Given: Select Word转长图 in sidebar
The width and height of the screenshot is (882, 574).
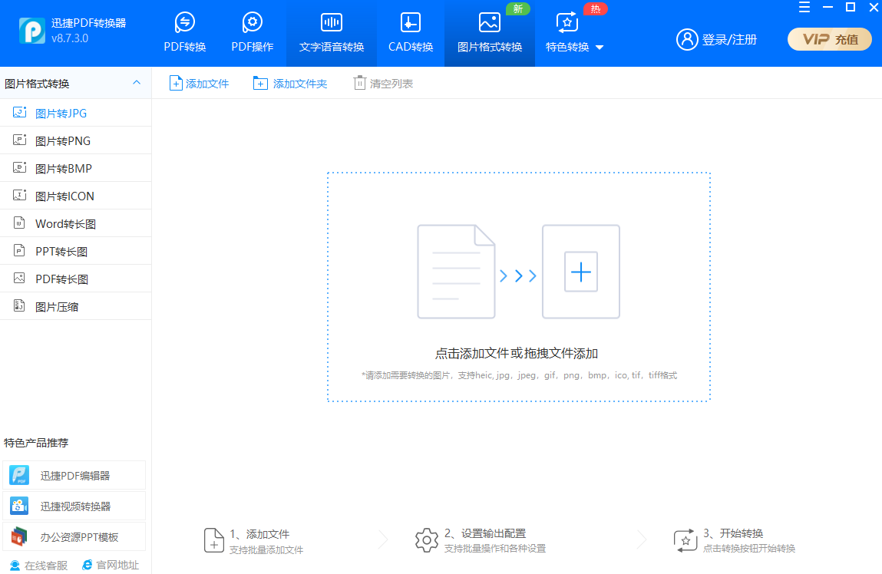Looking at the screenshot, I should (x=75, y=223).
